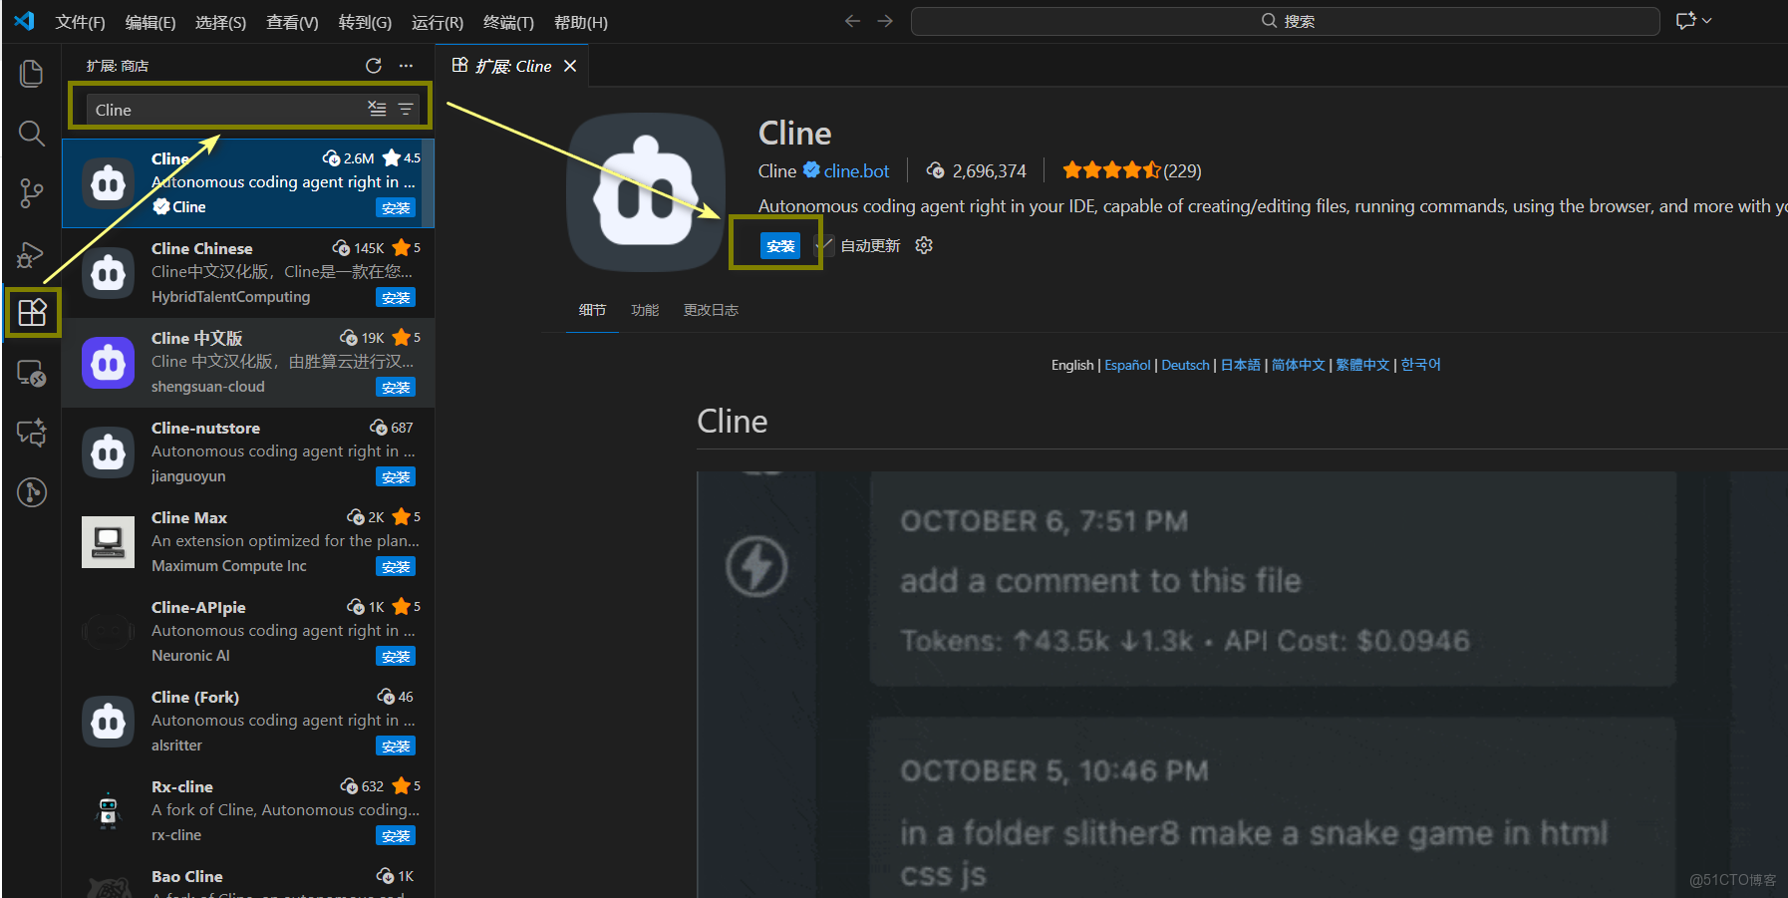Install the Rx-cline extension
The image size is (1788, 898).
396,835
